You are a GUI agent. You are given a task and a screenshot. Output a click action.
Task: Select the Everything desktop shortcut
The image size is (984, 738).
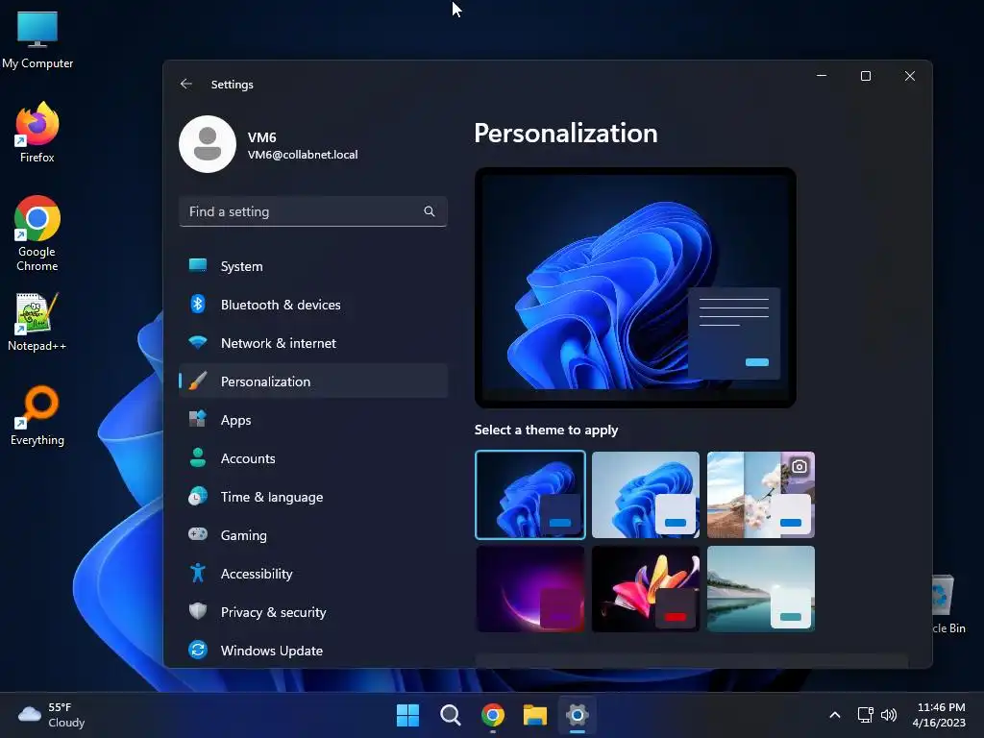37,416
